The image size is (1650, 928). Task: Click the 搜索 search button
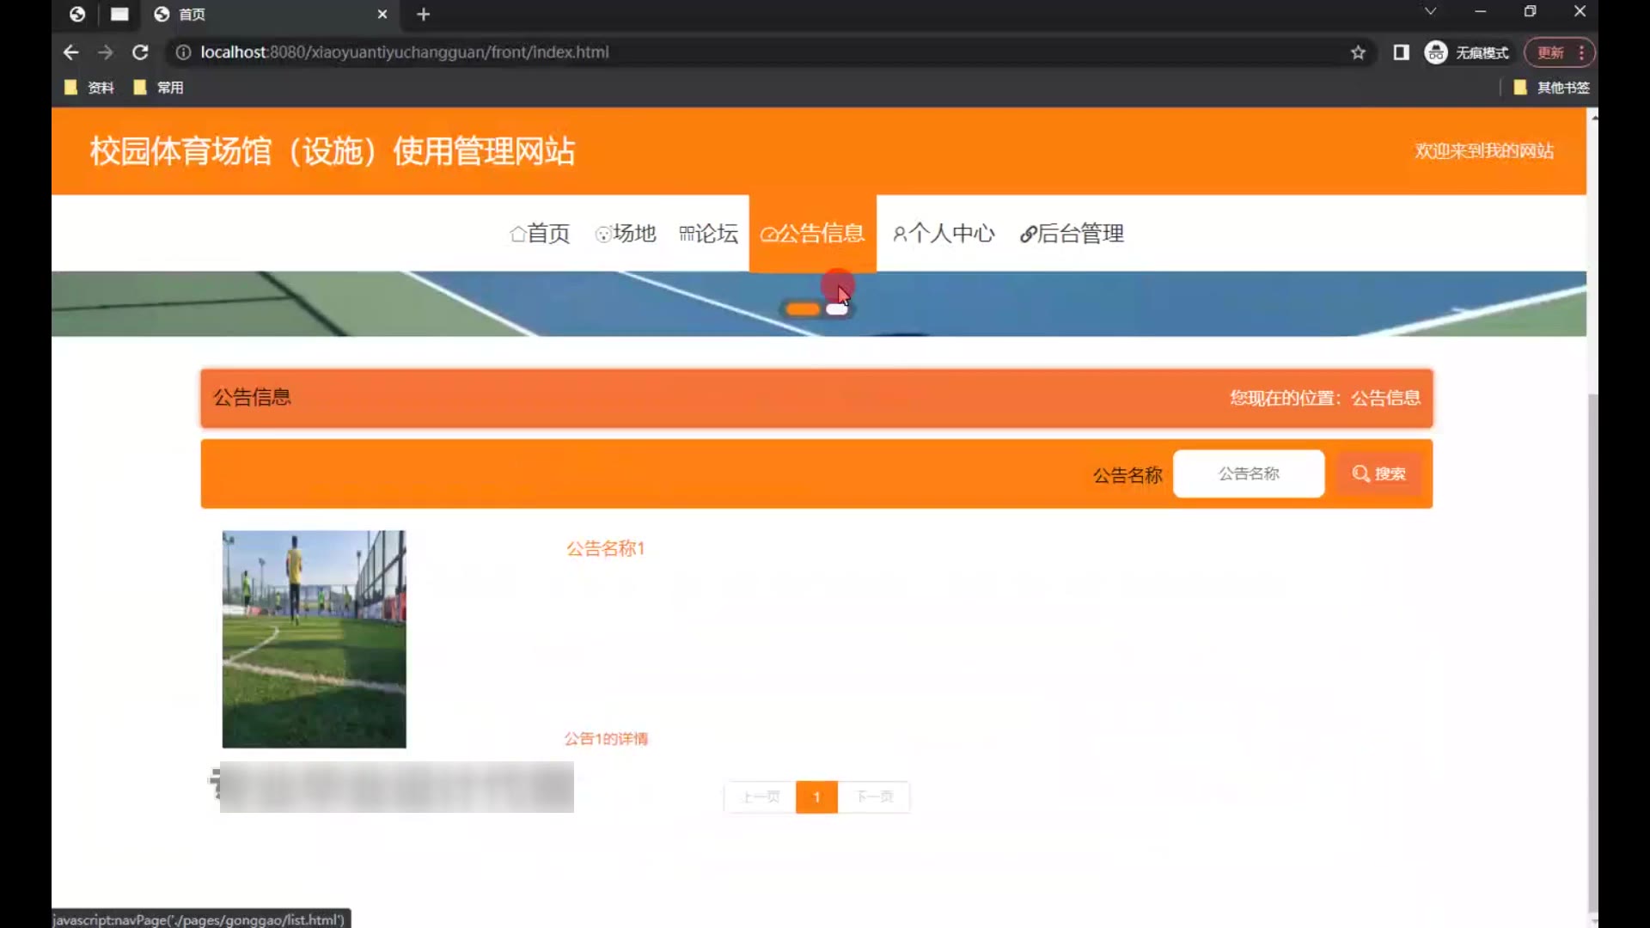point(1378,473)
